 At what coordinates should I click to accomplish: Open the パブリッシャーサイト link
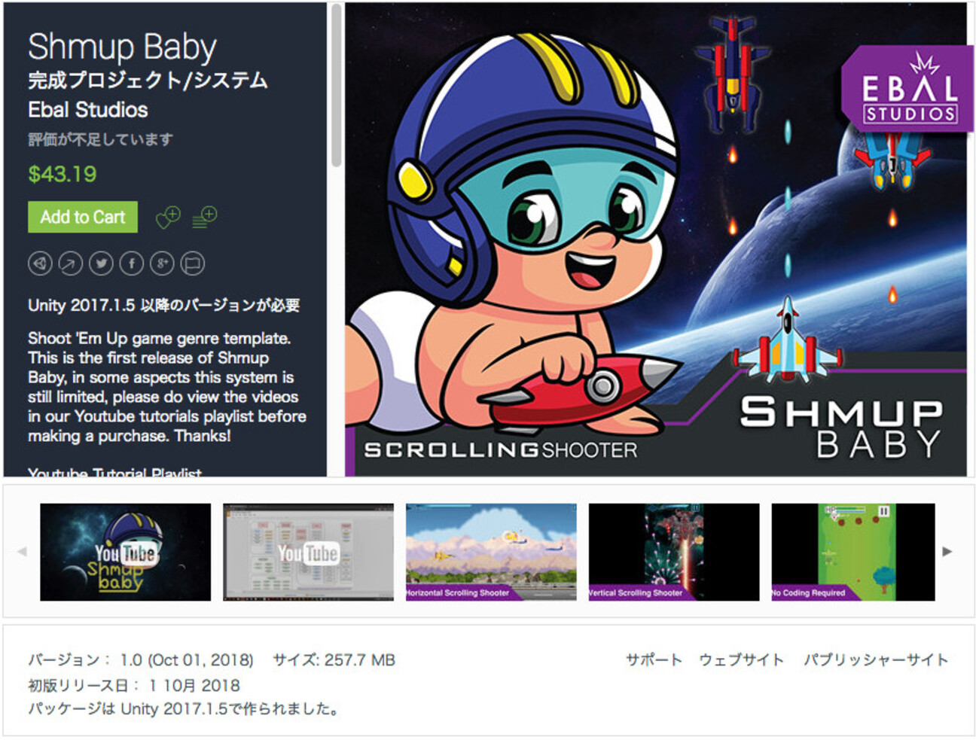pos(876,660)
